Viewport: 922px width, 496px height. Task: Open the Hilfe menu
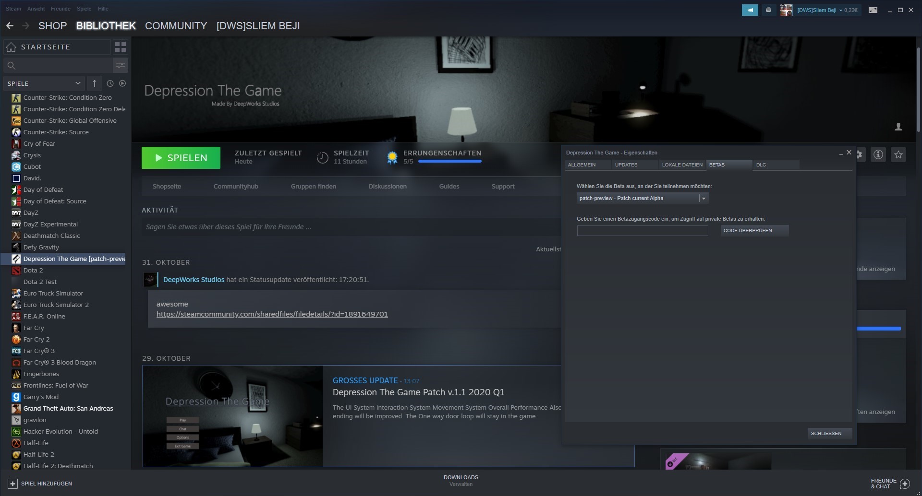(103, 9)
